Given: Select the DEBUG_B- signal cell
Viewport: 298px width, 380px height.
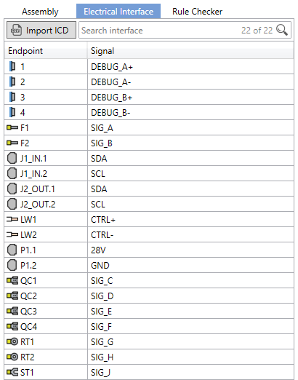Looking at the screenshot, I should tap(190, 112).
